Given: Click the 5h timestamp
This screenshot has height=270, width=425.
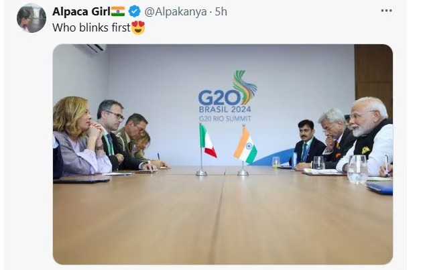Looking at the screenshot, I should click(x=221, y=11).
